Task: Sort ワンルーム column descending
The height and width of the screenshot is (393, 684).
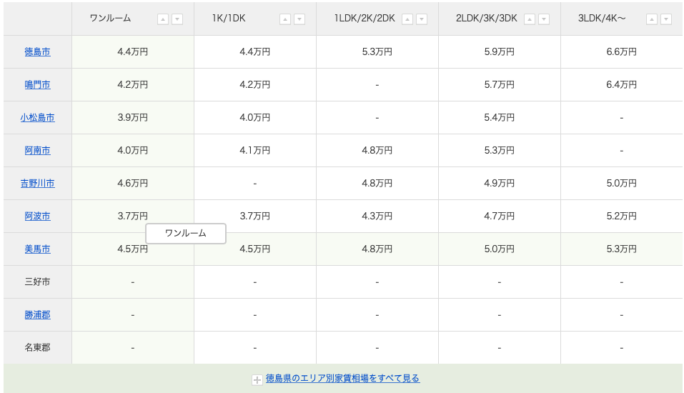Action: click(177, 19)
